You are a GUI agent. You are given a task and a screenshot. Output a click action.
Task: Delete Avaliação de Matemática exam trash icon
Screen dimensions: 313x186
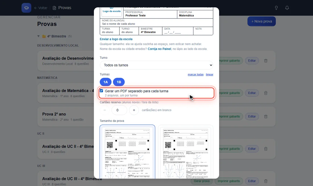pos(266,93)
